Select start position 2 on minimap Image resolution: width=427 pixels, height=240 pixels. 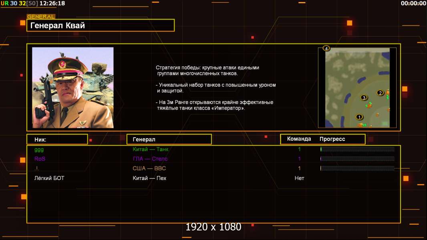click(380, 93)
